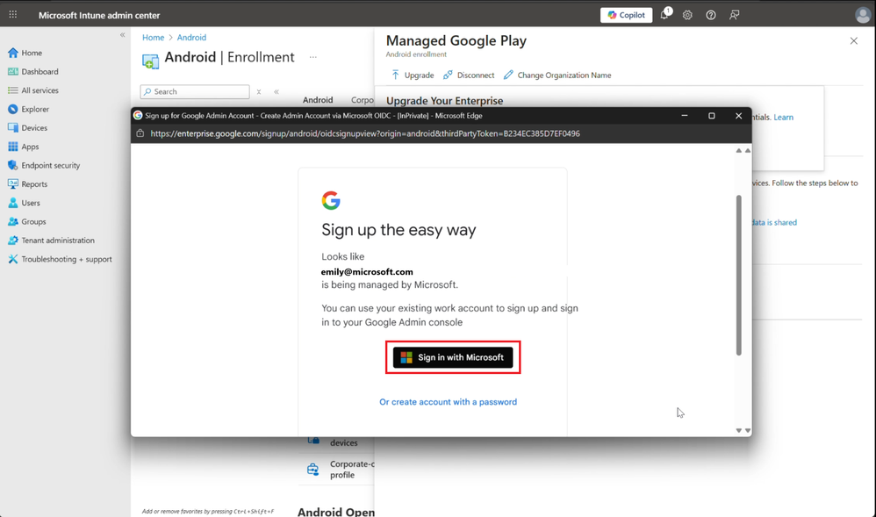Image resolution: width=876 pixels, height=517 pixels.
Task: Click the 'data is shared' link
Action: coord(774,222)
